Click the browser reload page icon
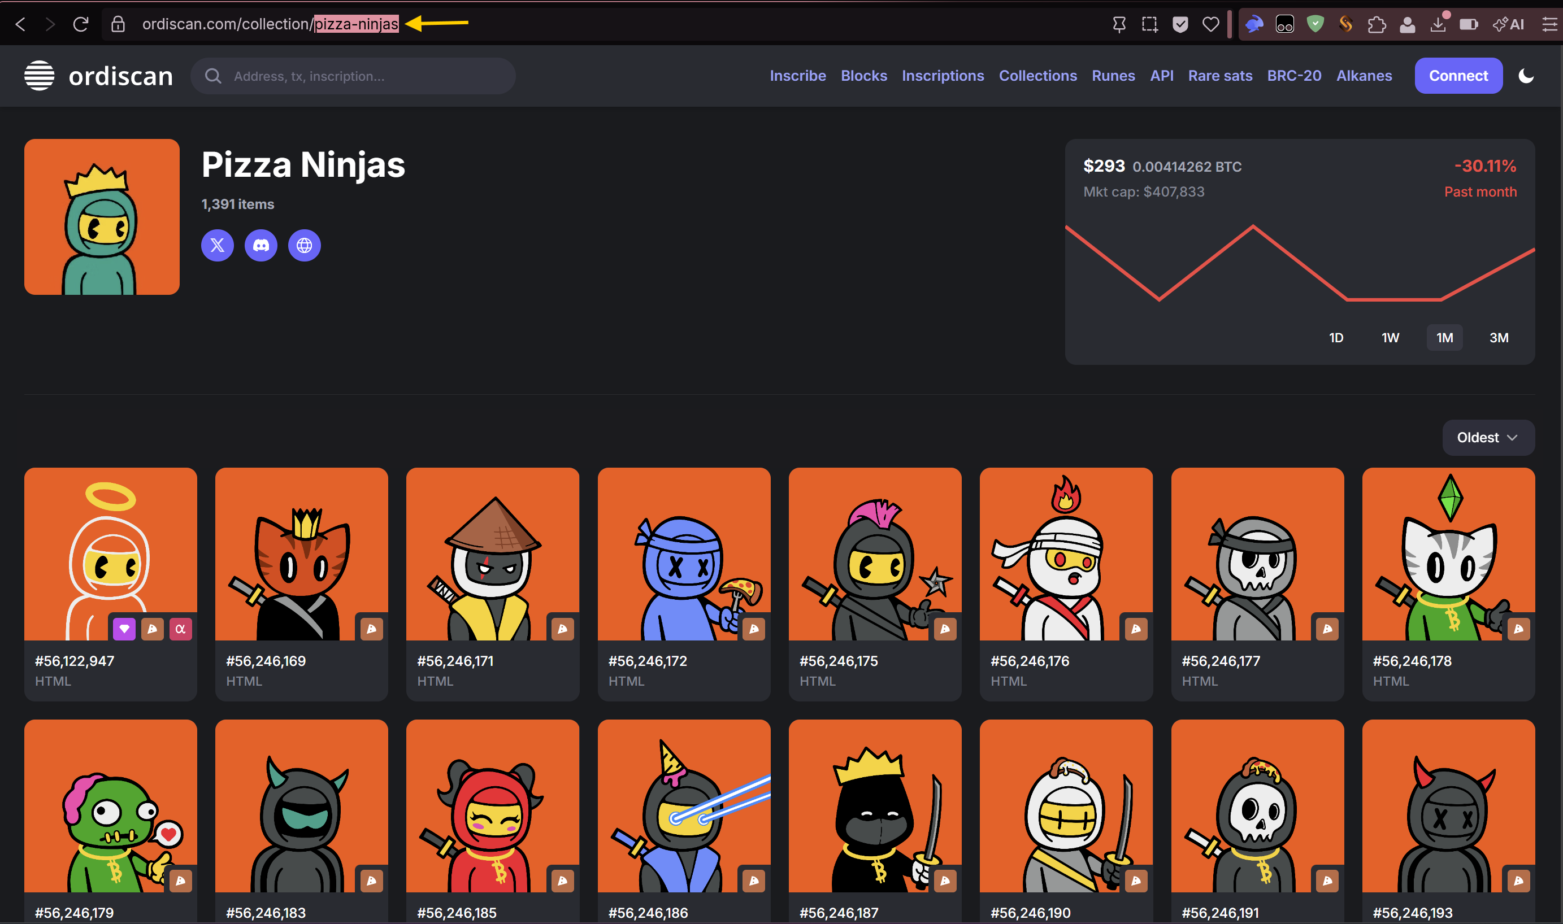The image size is (1563, 924). pos(81,24)
